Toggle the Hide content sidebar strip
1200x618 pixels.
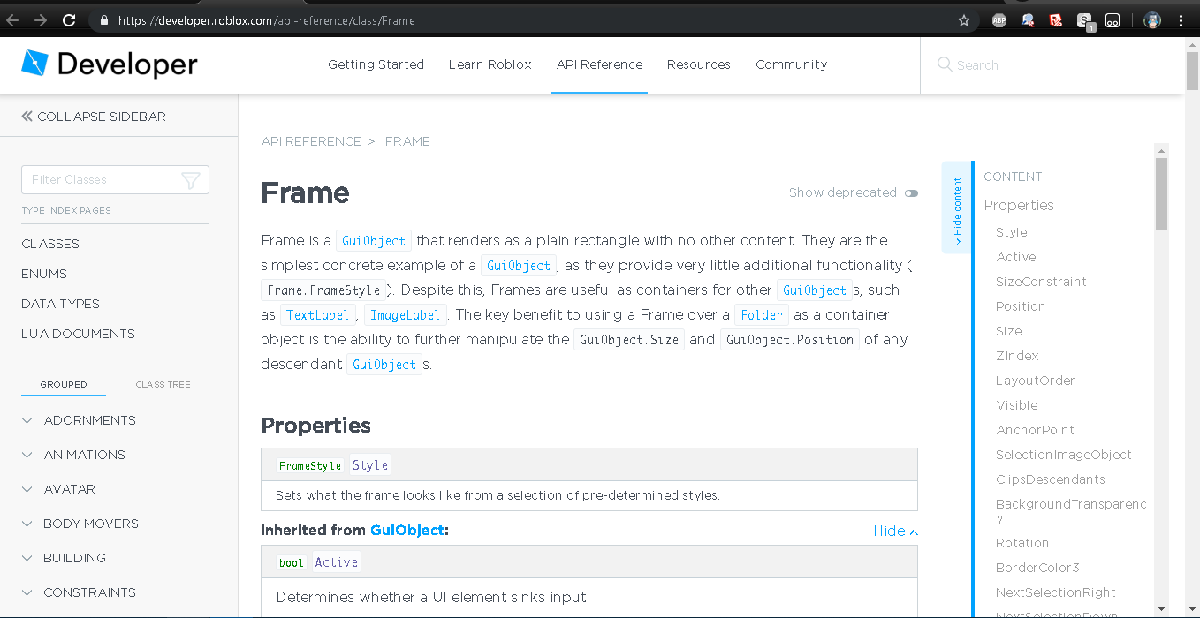pos(957,207)
